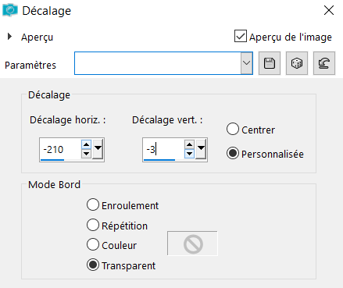Image resolution: width=343 pixels, height=288 pixels.
Task: Click the PaintShop app icon in title bar
Action: click(x=10, y=10)
